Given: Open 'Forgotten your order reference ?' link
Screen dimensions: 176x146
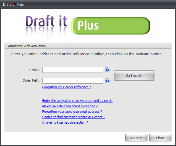Looking at the screenshot, I should [x=66, y=87].
